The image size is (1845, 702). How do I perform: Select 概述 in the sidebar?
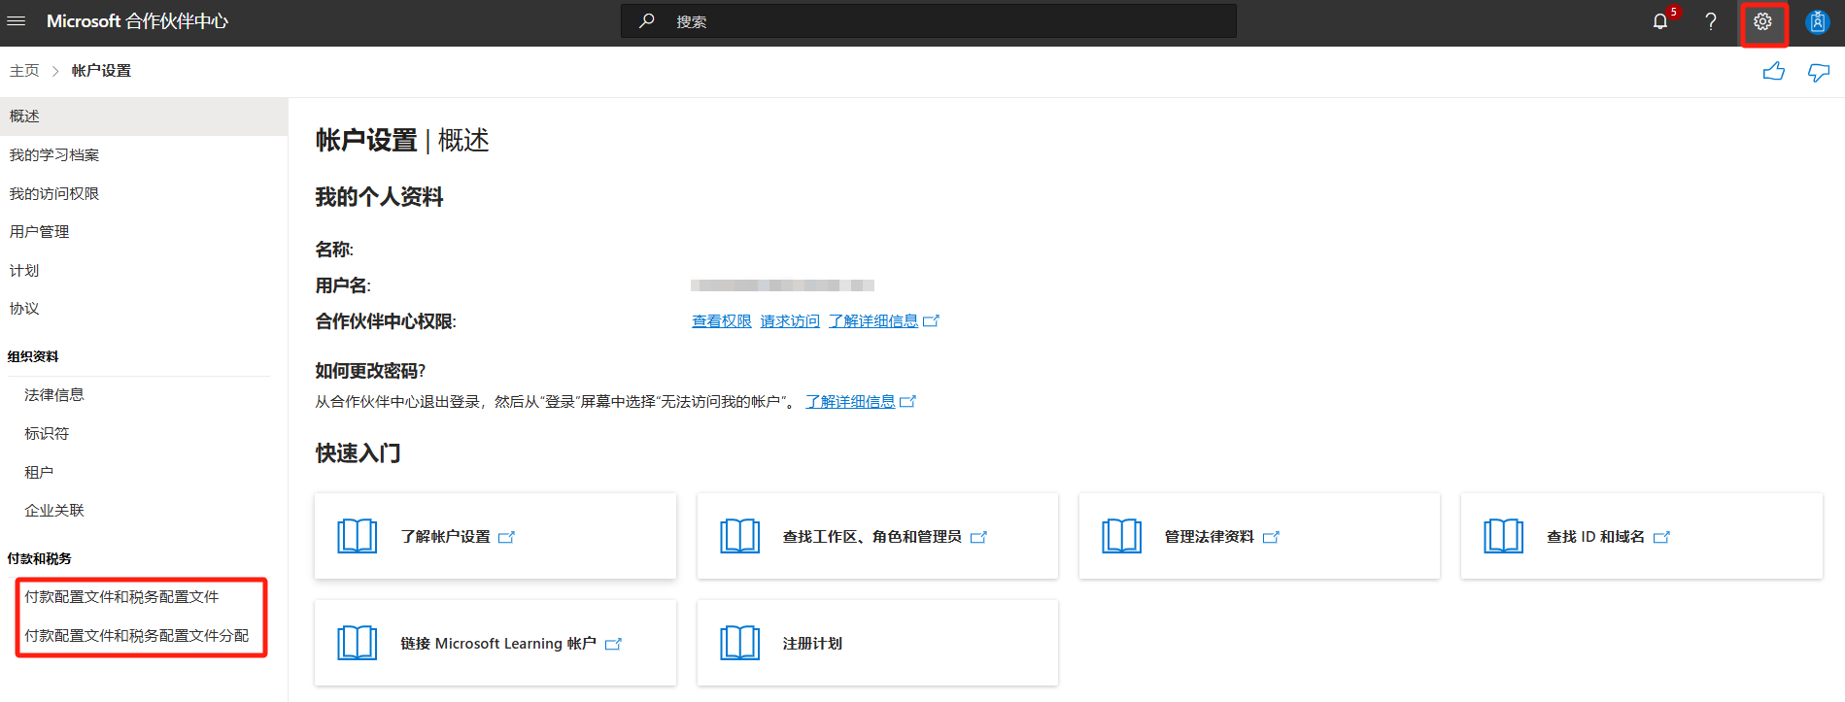point(144,117)
